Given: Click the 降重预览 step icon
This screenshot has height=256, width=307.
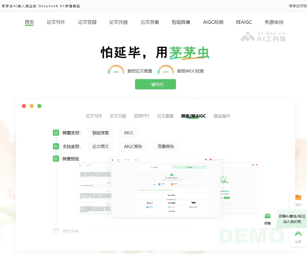Looking at the screenshot, I should [56, 159].
